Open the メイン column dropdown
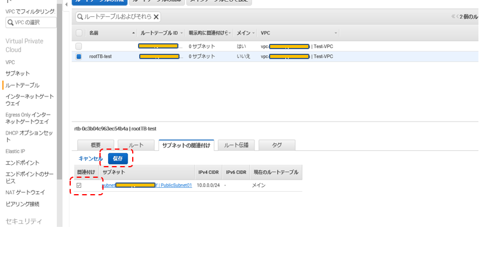Viewport: 479px width, 269px height. pos(253,33)
